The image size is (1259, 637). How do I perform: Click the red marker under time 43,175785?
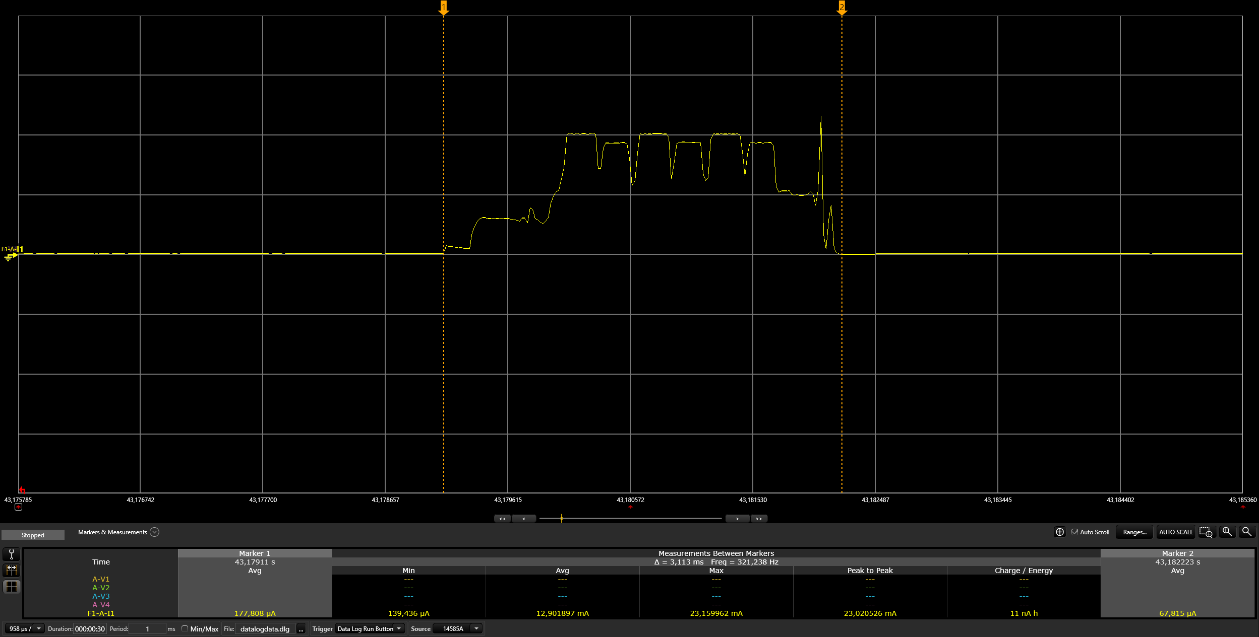pos(18,507)
